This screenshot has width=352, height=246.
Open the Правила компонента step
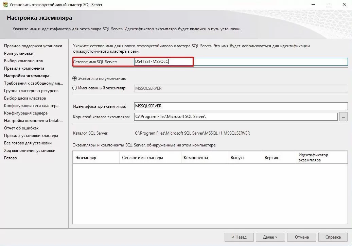(x=24, y=68)
